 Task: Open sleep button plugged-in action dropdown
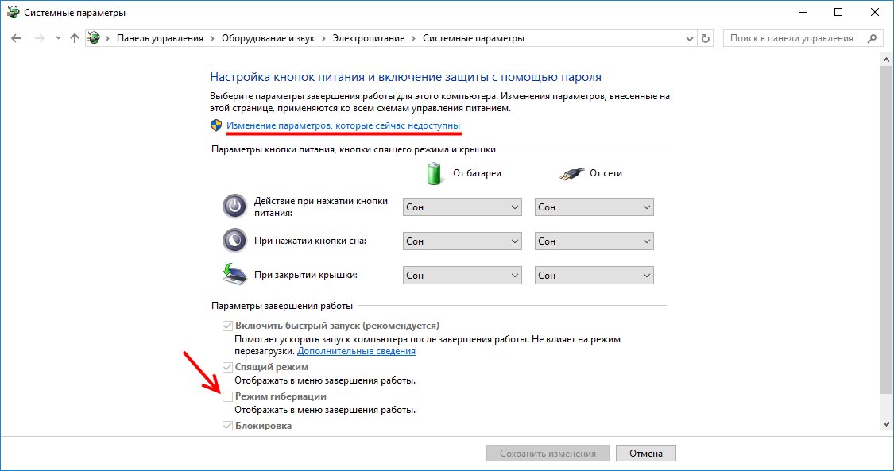pos(594,241)
